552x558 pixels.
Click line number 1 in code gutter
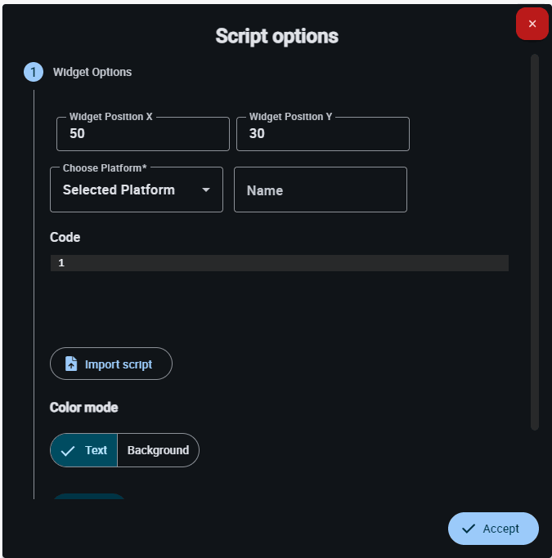[61, 263]
